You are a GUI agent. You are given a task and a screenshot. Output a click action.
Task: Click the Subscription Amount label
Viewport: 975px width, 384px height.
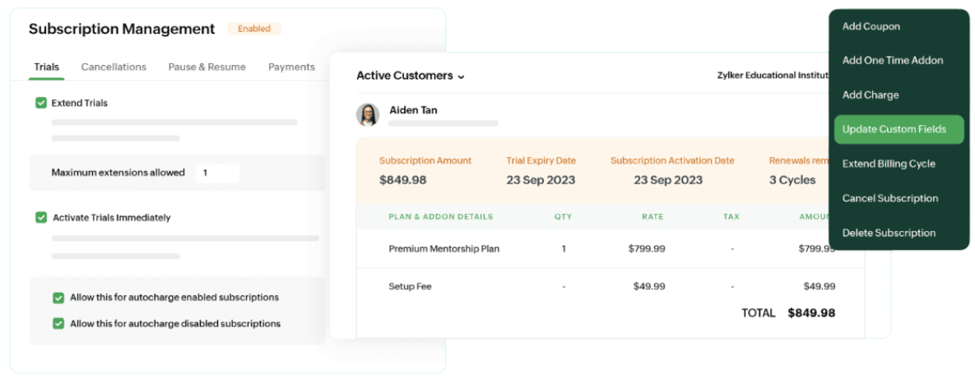425,160
